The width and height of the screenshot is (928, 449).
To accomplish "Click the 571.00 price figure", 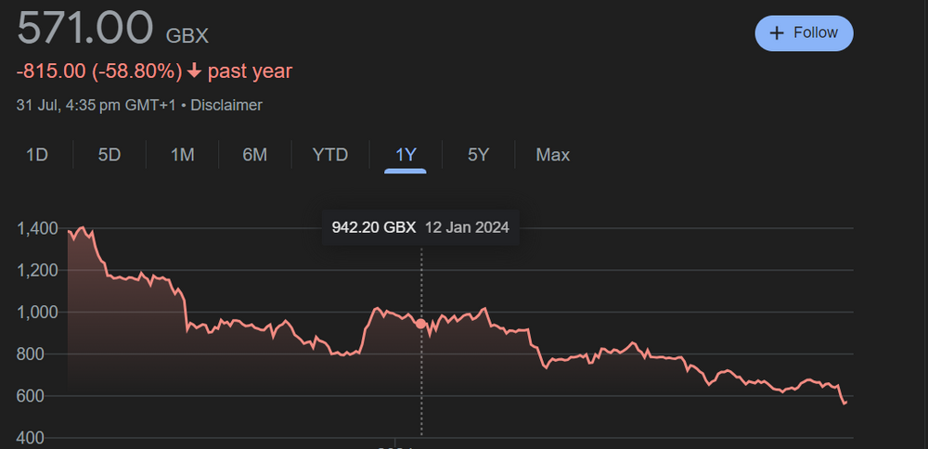I will pos(84,28).
